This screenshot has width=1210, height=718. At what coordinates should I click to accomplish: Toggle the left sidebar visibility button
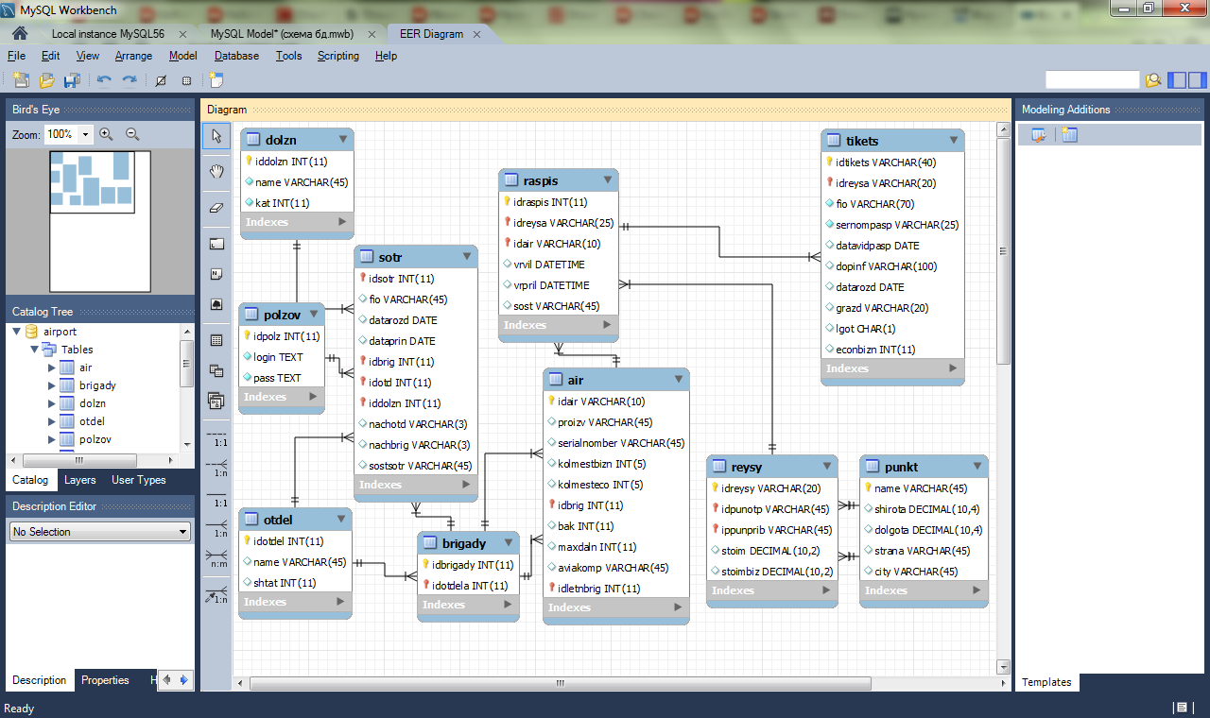[1177, 80]
